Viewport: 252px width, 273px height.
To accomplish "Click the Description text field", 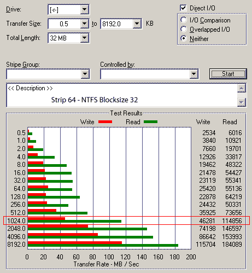I will pos(122,95).
